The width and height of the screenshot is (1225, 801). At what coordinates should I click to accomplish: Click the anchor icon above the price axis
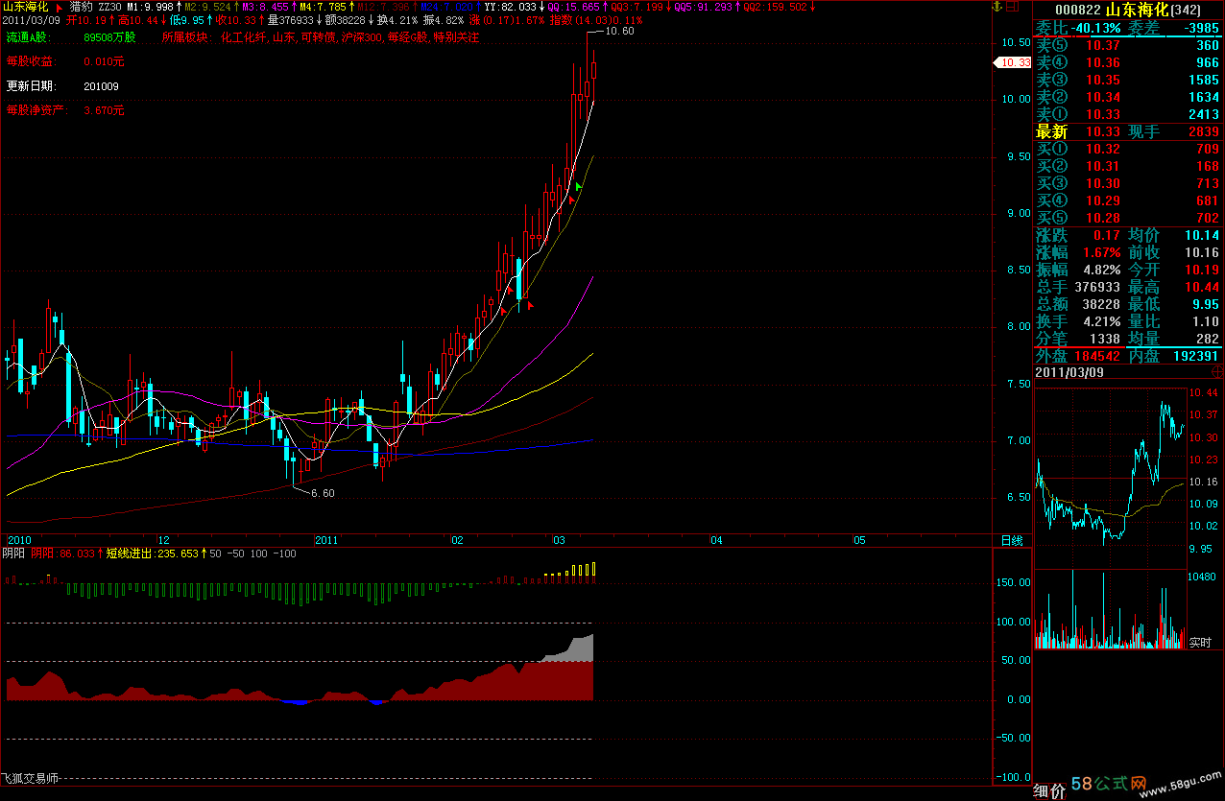pyautogui.click(x=998, y=6)
